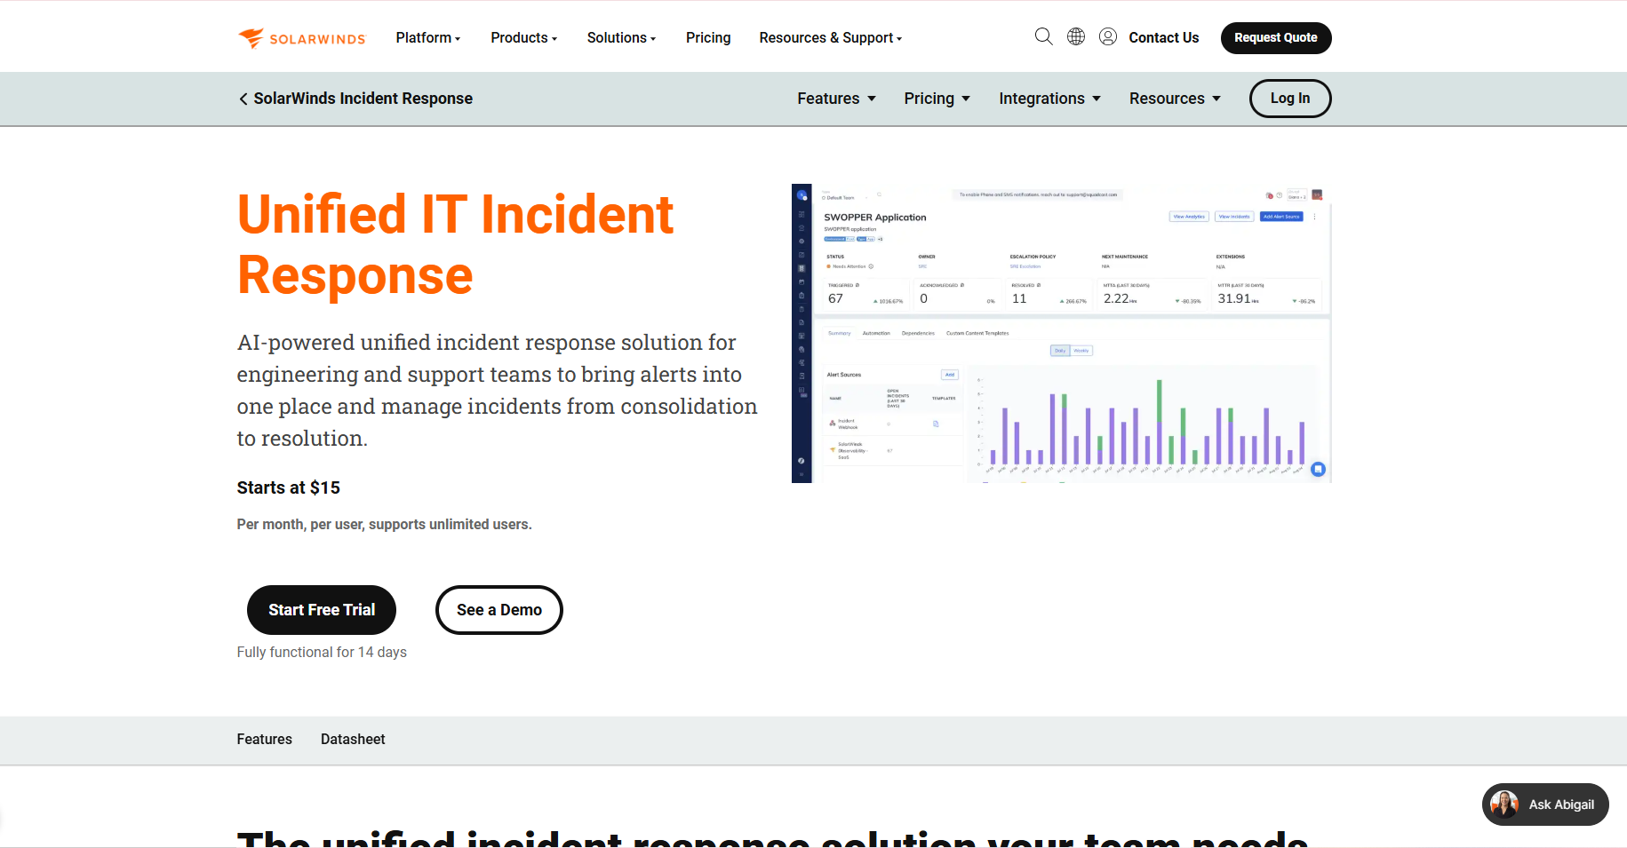Jump to the Features section tab
Viewport: 1627px width, 848px height.
[x=265, y=740]
